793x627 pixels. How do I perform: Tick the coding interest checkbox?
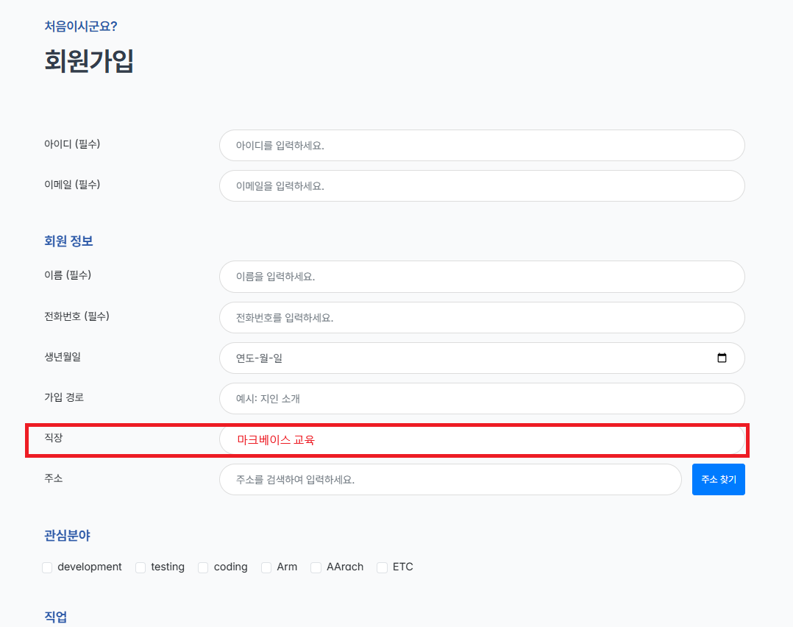coord(203,567)
